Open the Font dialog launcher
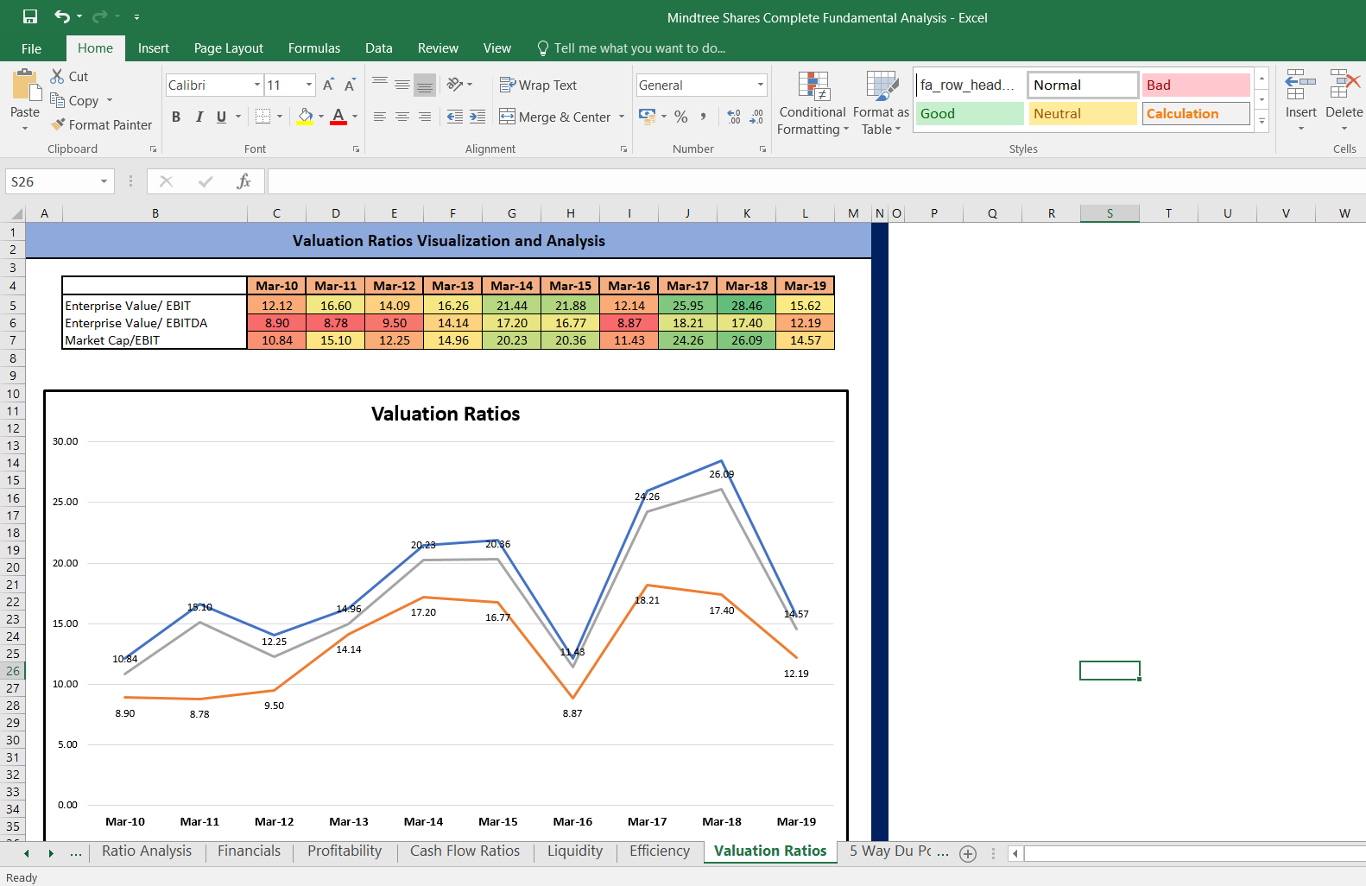The width and height of the screenshot is (1366, 886). click(356, 149)
